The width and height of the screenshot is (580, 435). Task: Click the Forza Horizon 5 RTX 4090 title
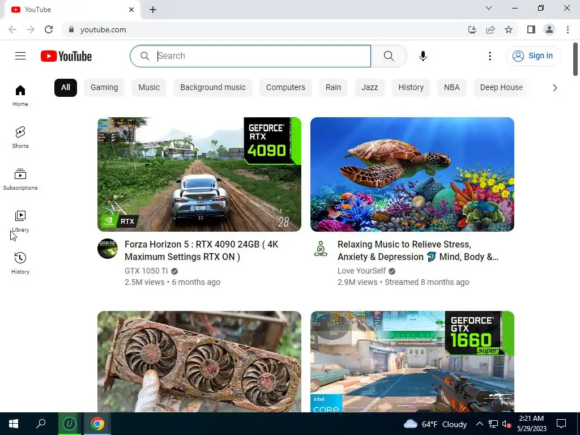point(202,250)
